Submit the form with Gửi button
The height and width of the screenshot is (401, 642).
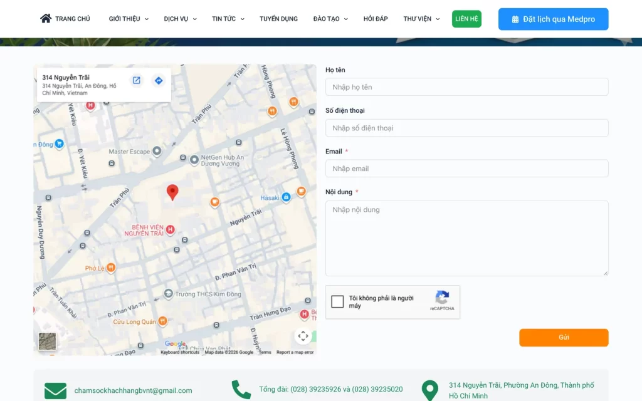pyautogui.click(x=564, y=338)
